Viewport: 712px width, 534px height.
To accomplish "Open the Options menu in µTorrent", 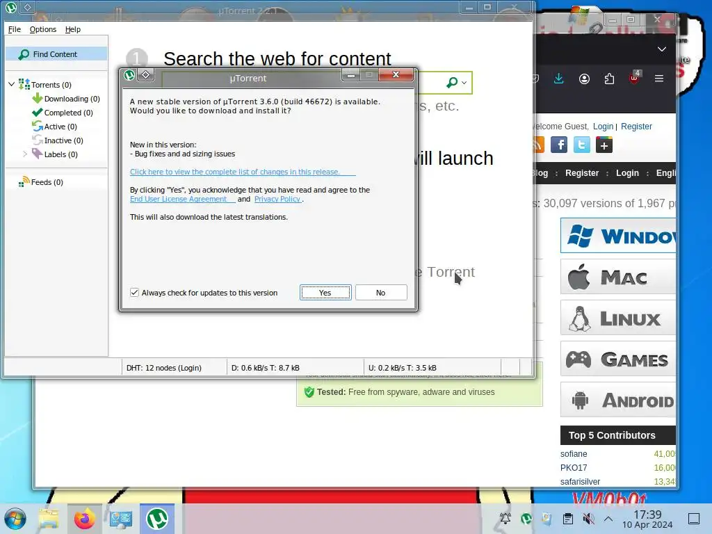I will [x=43, y=29].
